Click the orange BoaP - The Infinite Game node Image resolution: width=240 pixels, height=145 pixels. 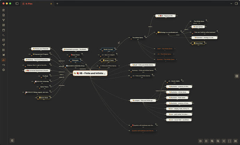[165, 48]
